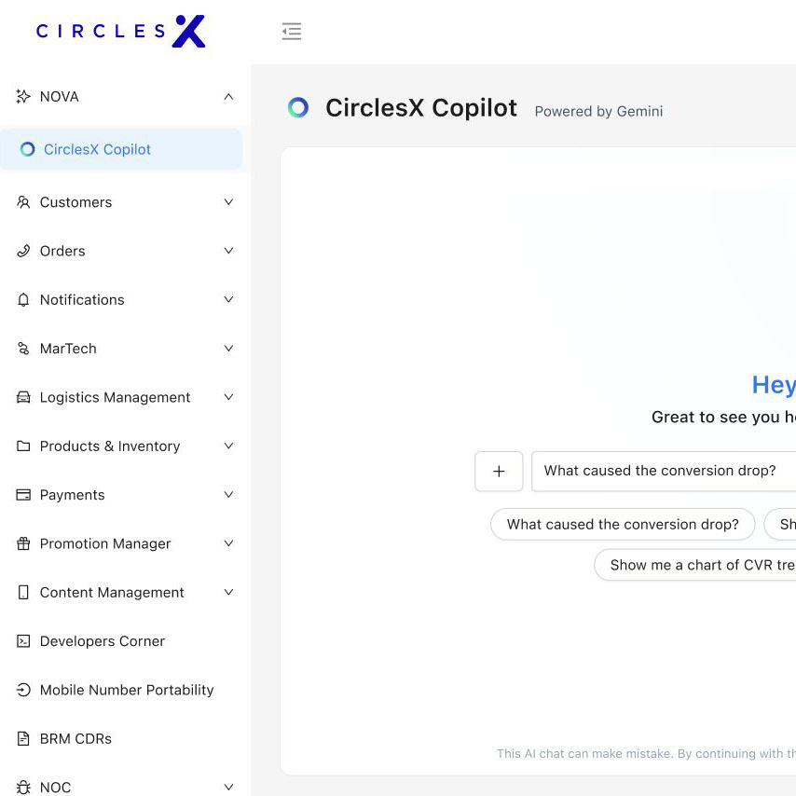Collapse the sidebar with the menu-fold icon
796x796 pixels.
[x=292, y=32]
